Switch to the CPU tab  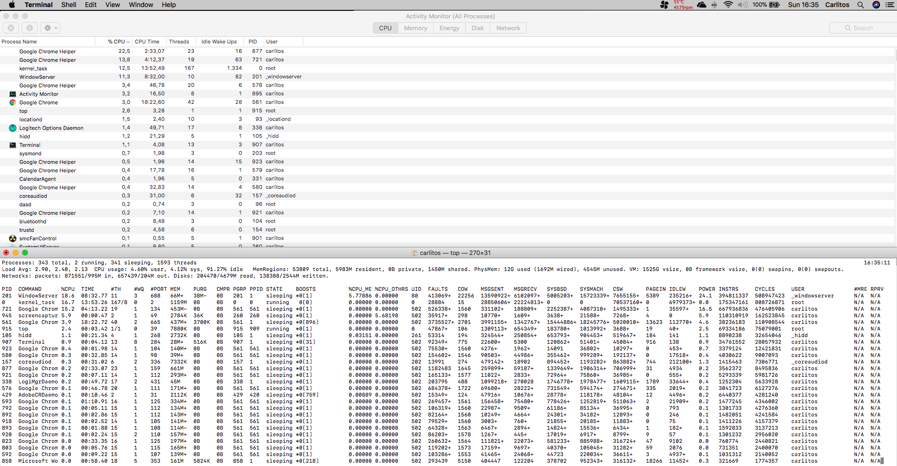click(385, 28)
